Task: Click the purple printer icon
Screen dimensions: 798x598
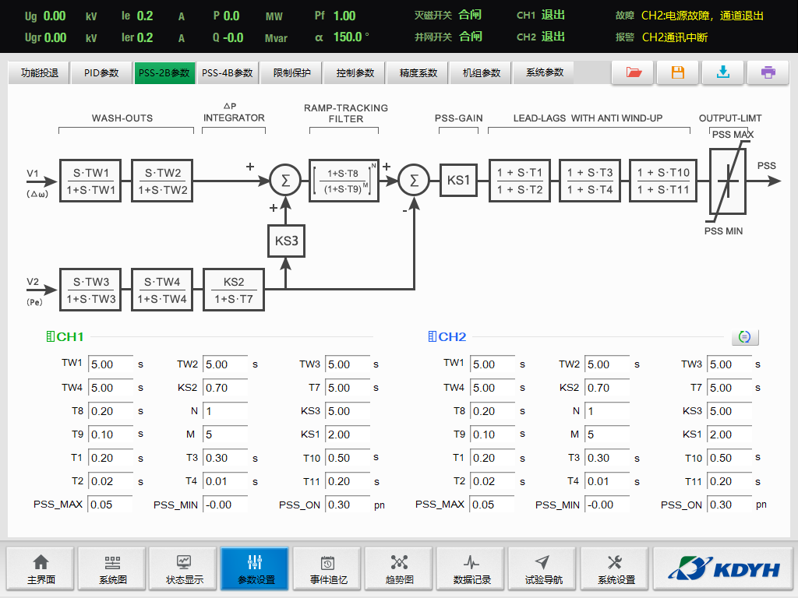Action: tap(768, 72)
